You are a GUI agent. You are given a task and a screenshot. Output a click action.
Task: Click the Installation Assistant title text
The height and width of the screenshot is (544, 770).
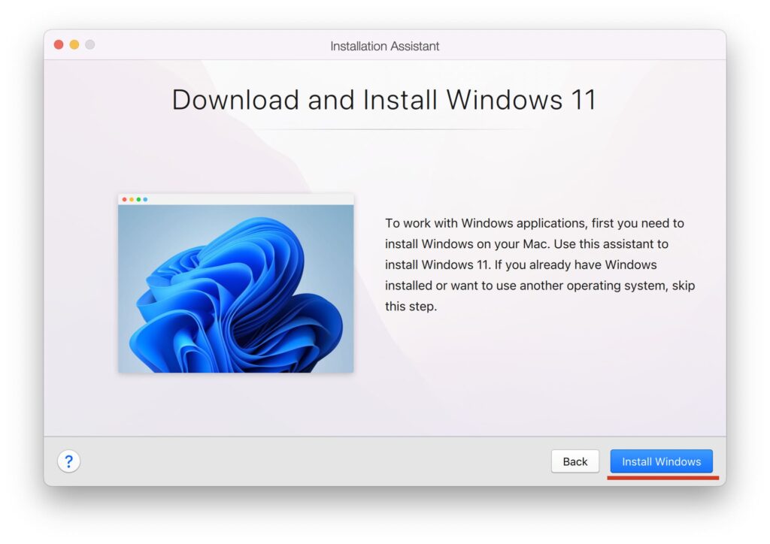(x=384, y=46)
